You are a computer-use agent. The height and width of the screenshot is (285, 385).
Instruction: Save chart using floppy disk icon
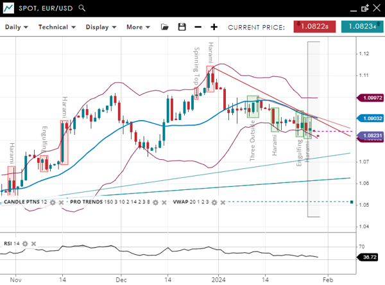tap(182, 27)
